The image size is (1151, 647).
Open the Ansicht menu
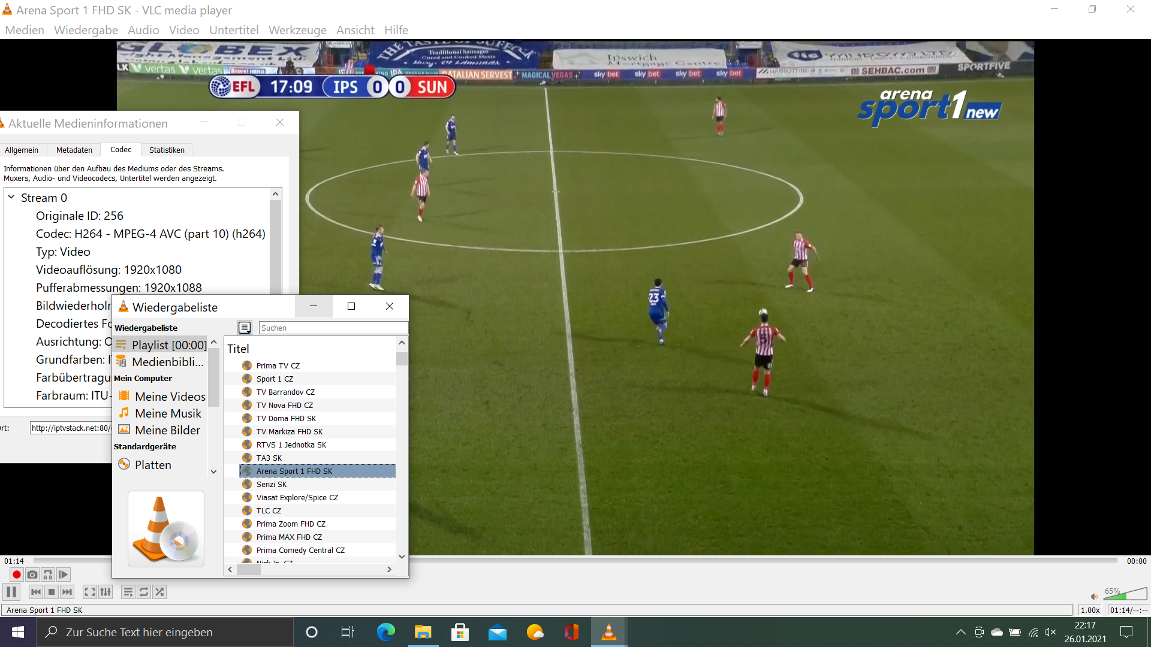tap(355, 30)
